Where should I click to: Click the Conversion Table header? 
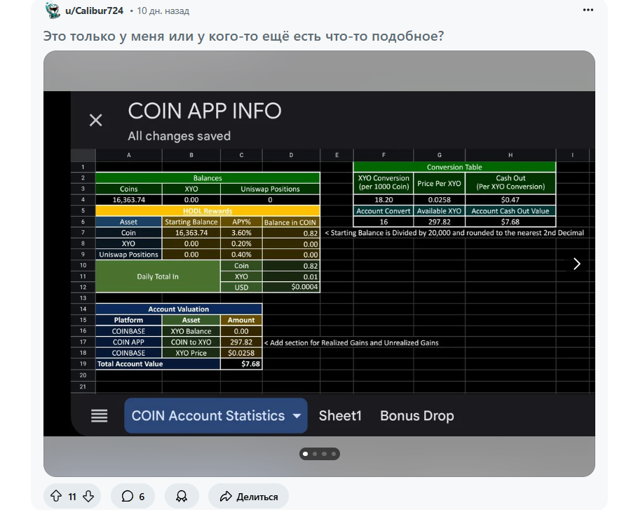tap(454, 167)
